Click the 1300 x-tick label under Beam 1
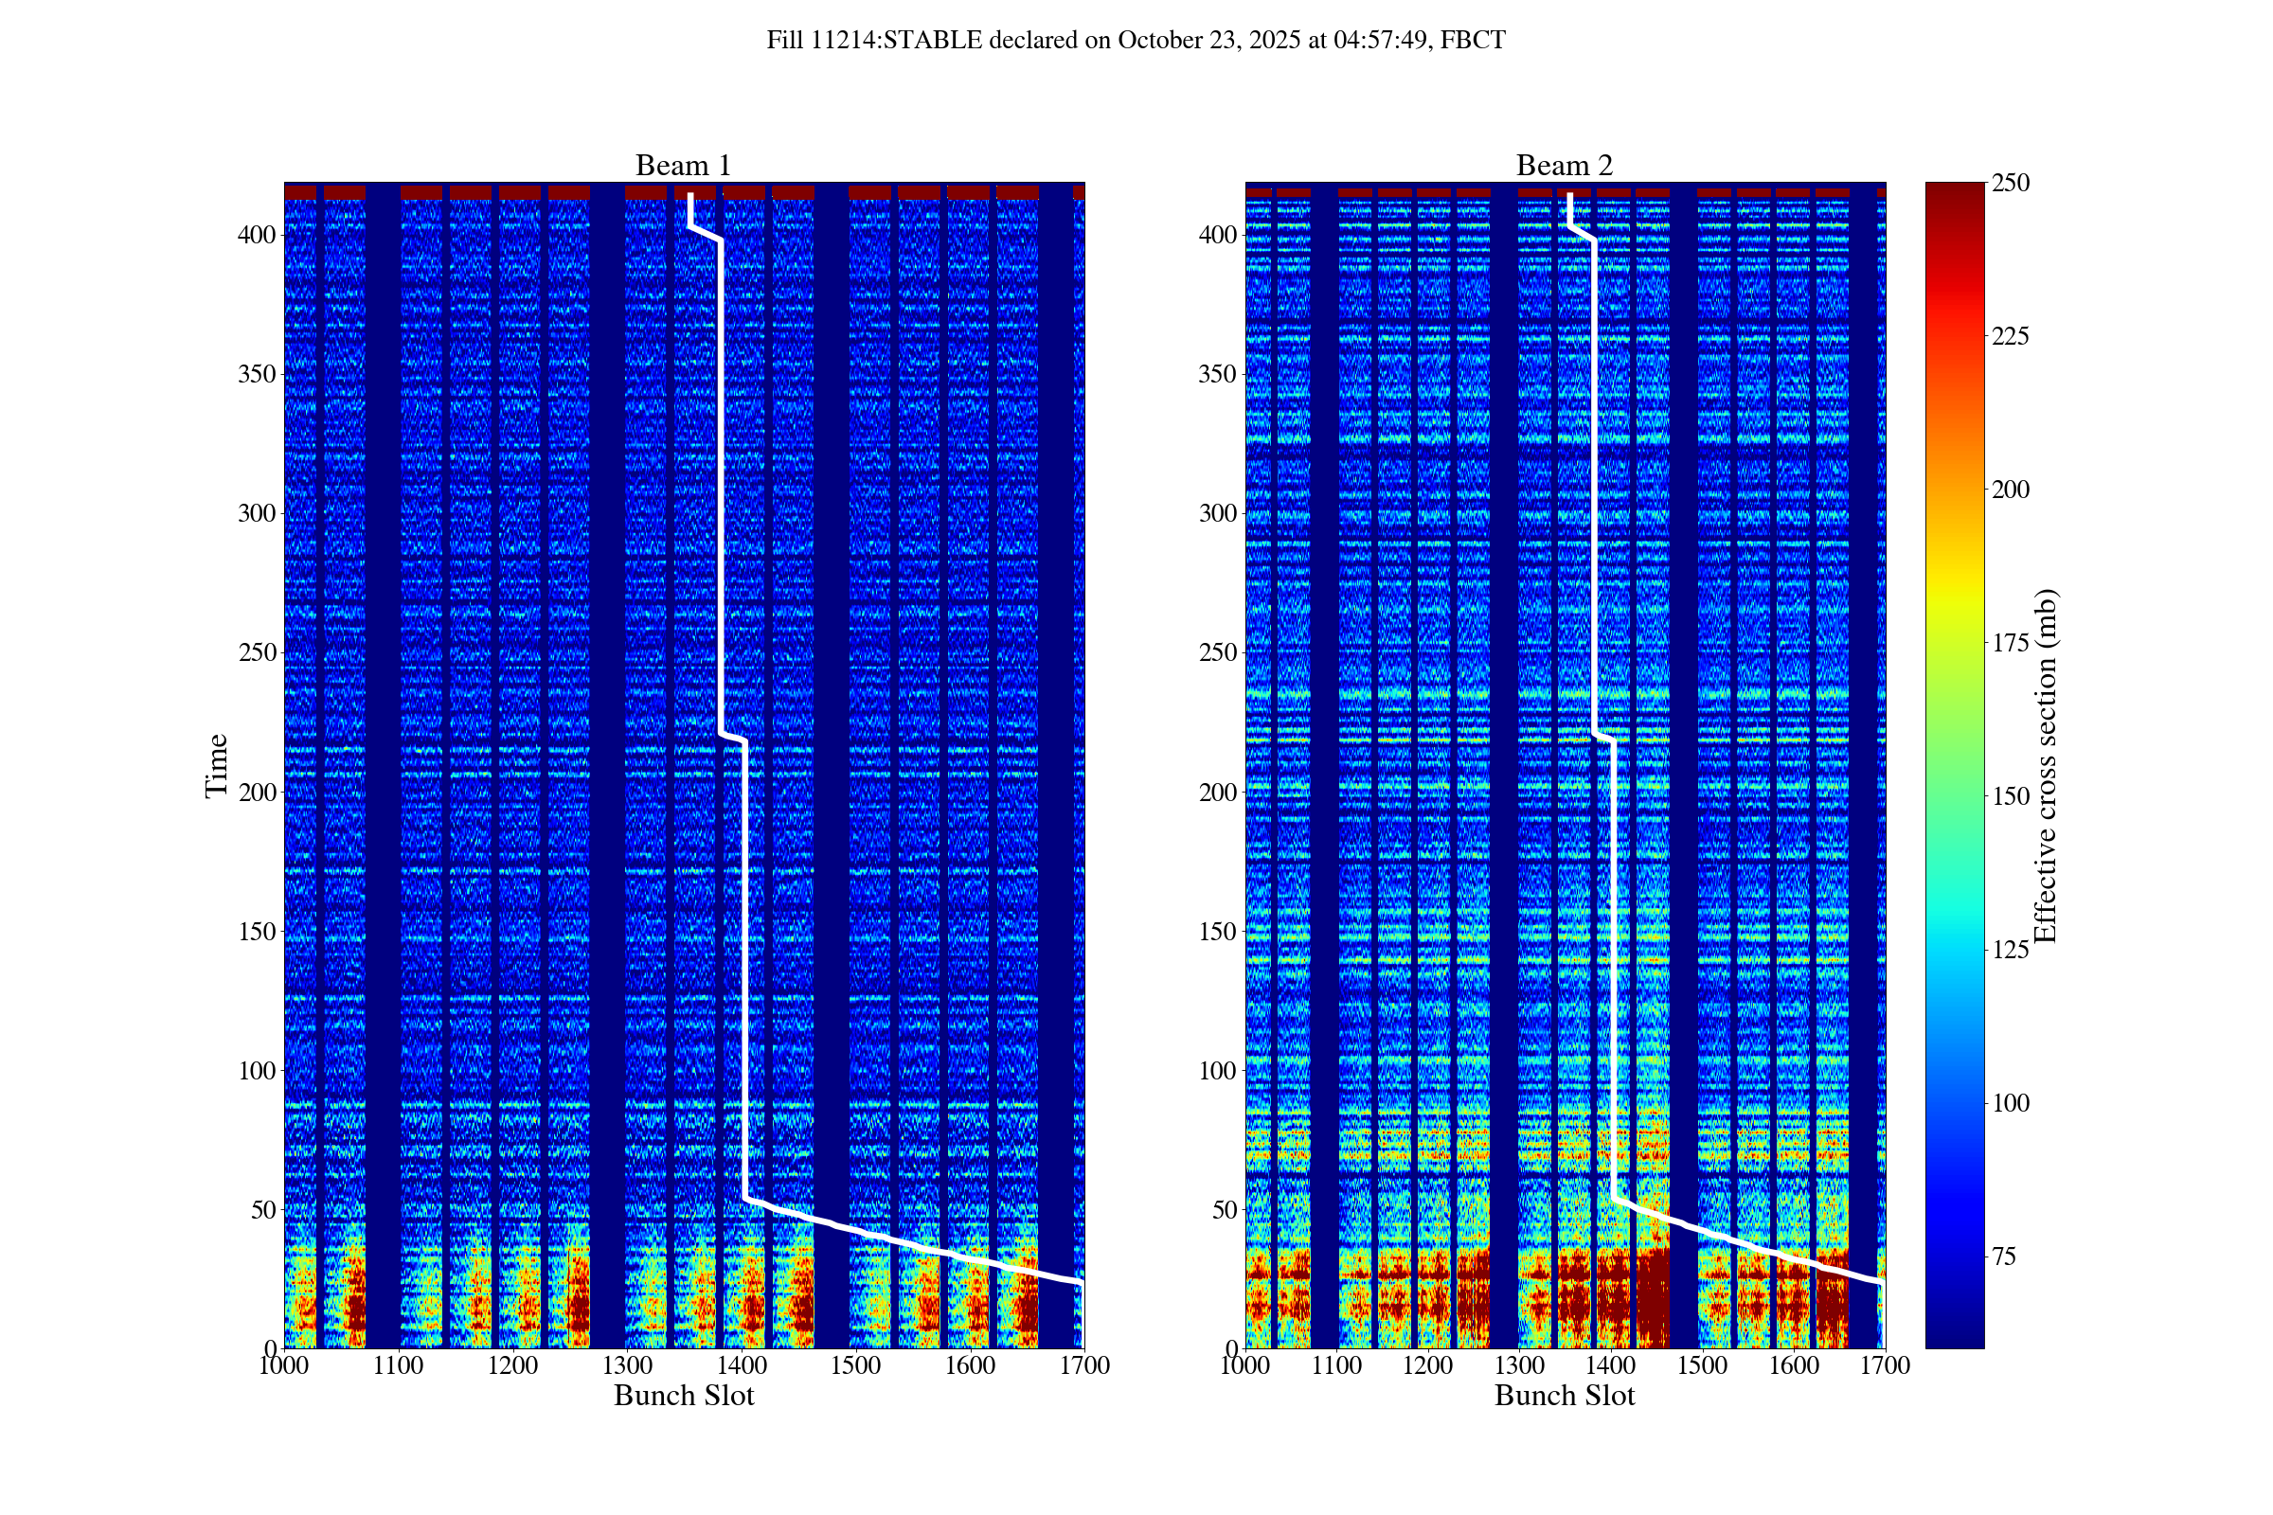 point(627,1365)
